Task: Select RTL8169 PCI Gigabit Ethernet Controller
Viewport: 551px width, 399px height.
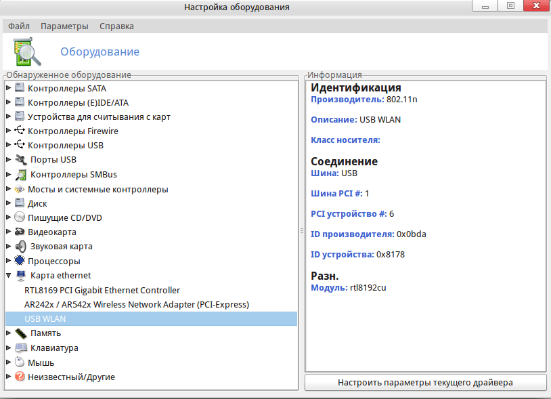Action: coord(102,291)
